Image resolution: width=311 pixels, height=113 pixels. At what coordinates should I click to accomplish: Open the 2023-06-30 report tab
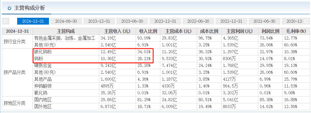132,21
